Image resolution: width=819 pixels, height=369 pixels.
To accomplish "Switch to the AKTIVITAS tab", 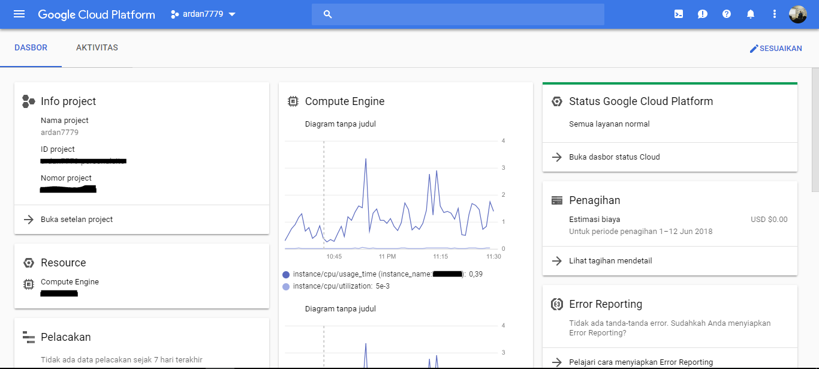I will pyautogui.click(x=97, y=47).
